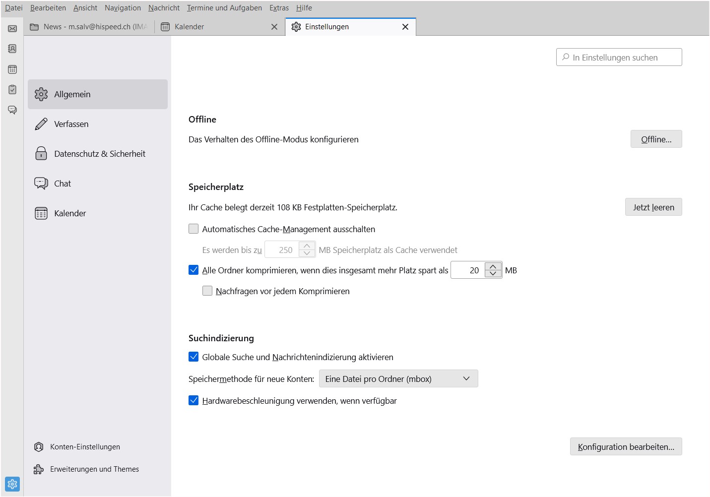Increase the compress threshold MB value
Screen dimensions: 710x497
[493, 266]
